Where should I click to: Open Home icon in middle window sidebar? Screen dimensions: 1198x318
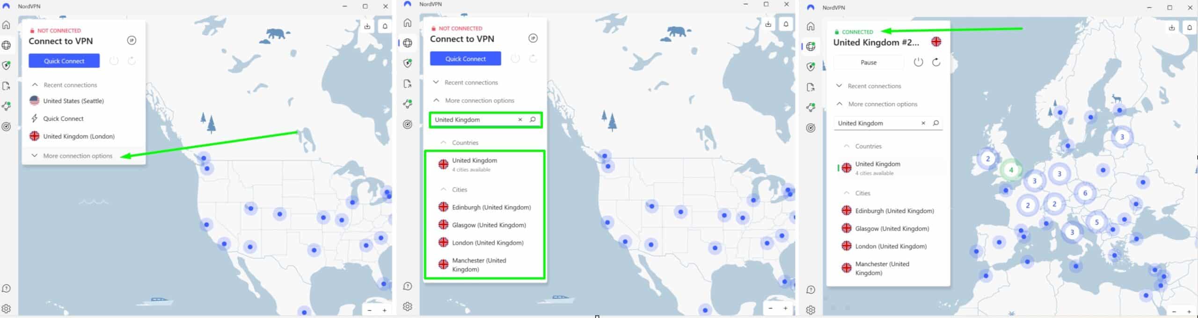click(x=408, y=23)
